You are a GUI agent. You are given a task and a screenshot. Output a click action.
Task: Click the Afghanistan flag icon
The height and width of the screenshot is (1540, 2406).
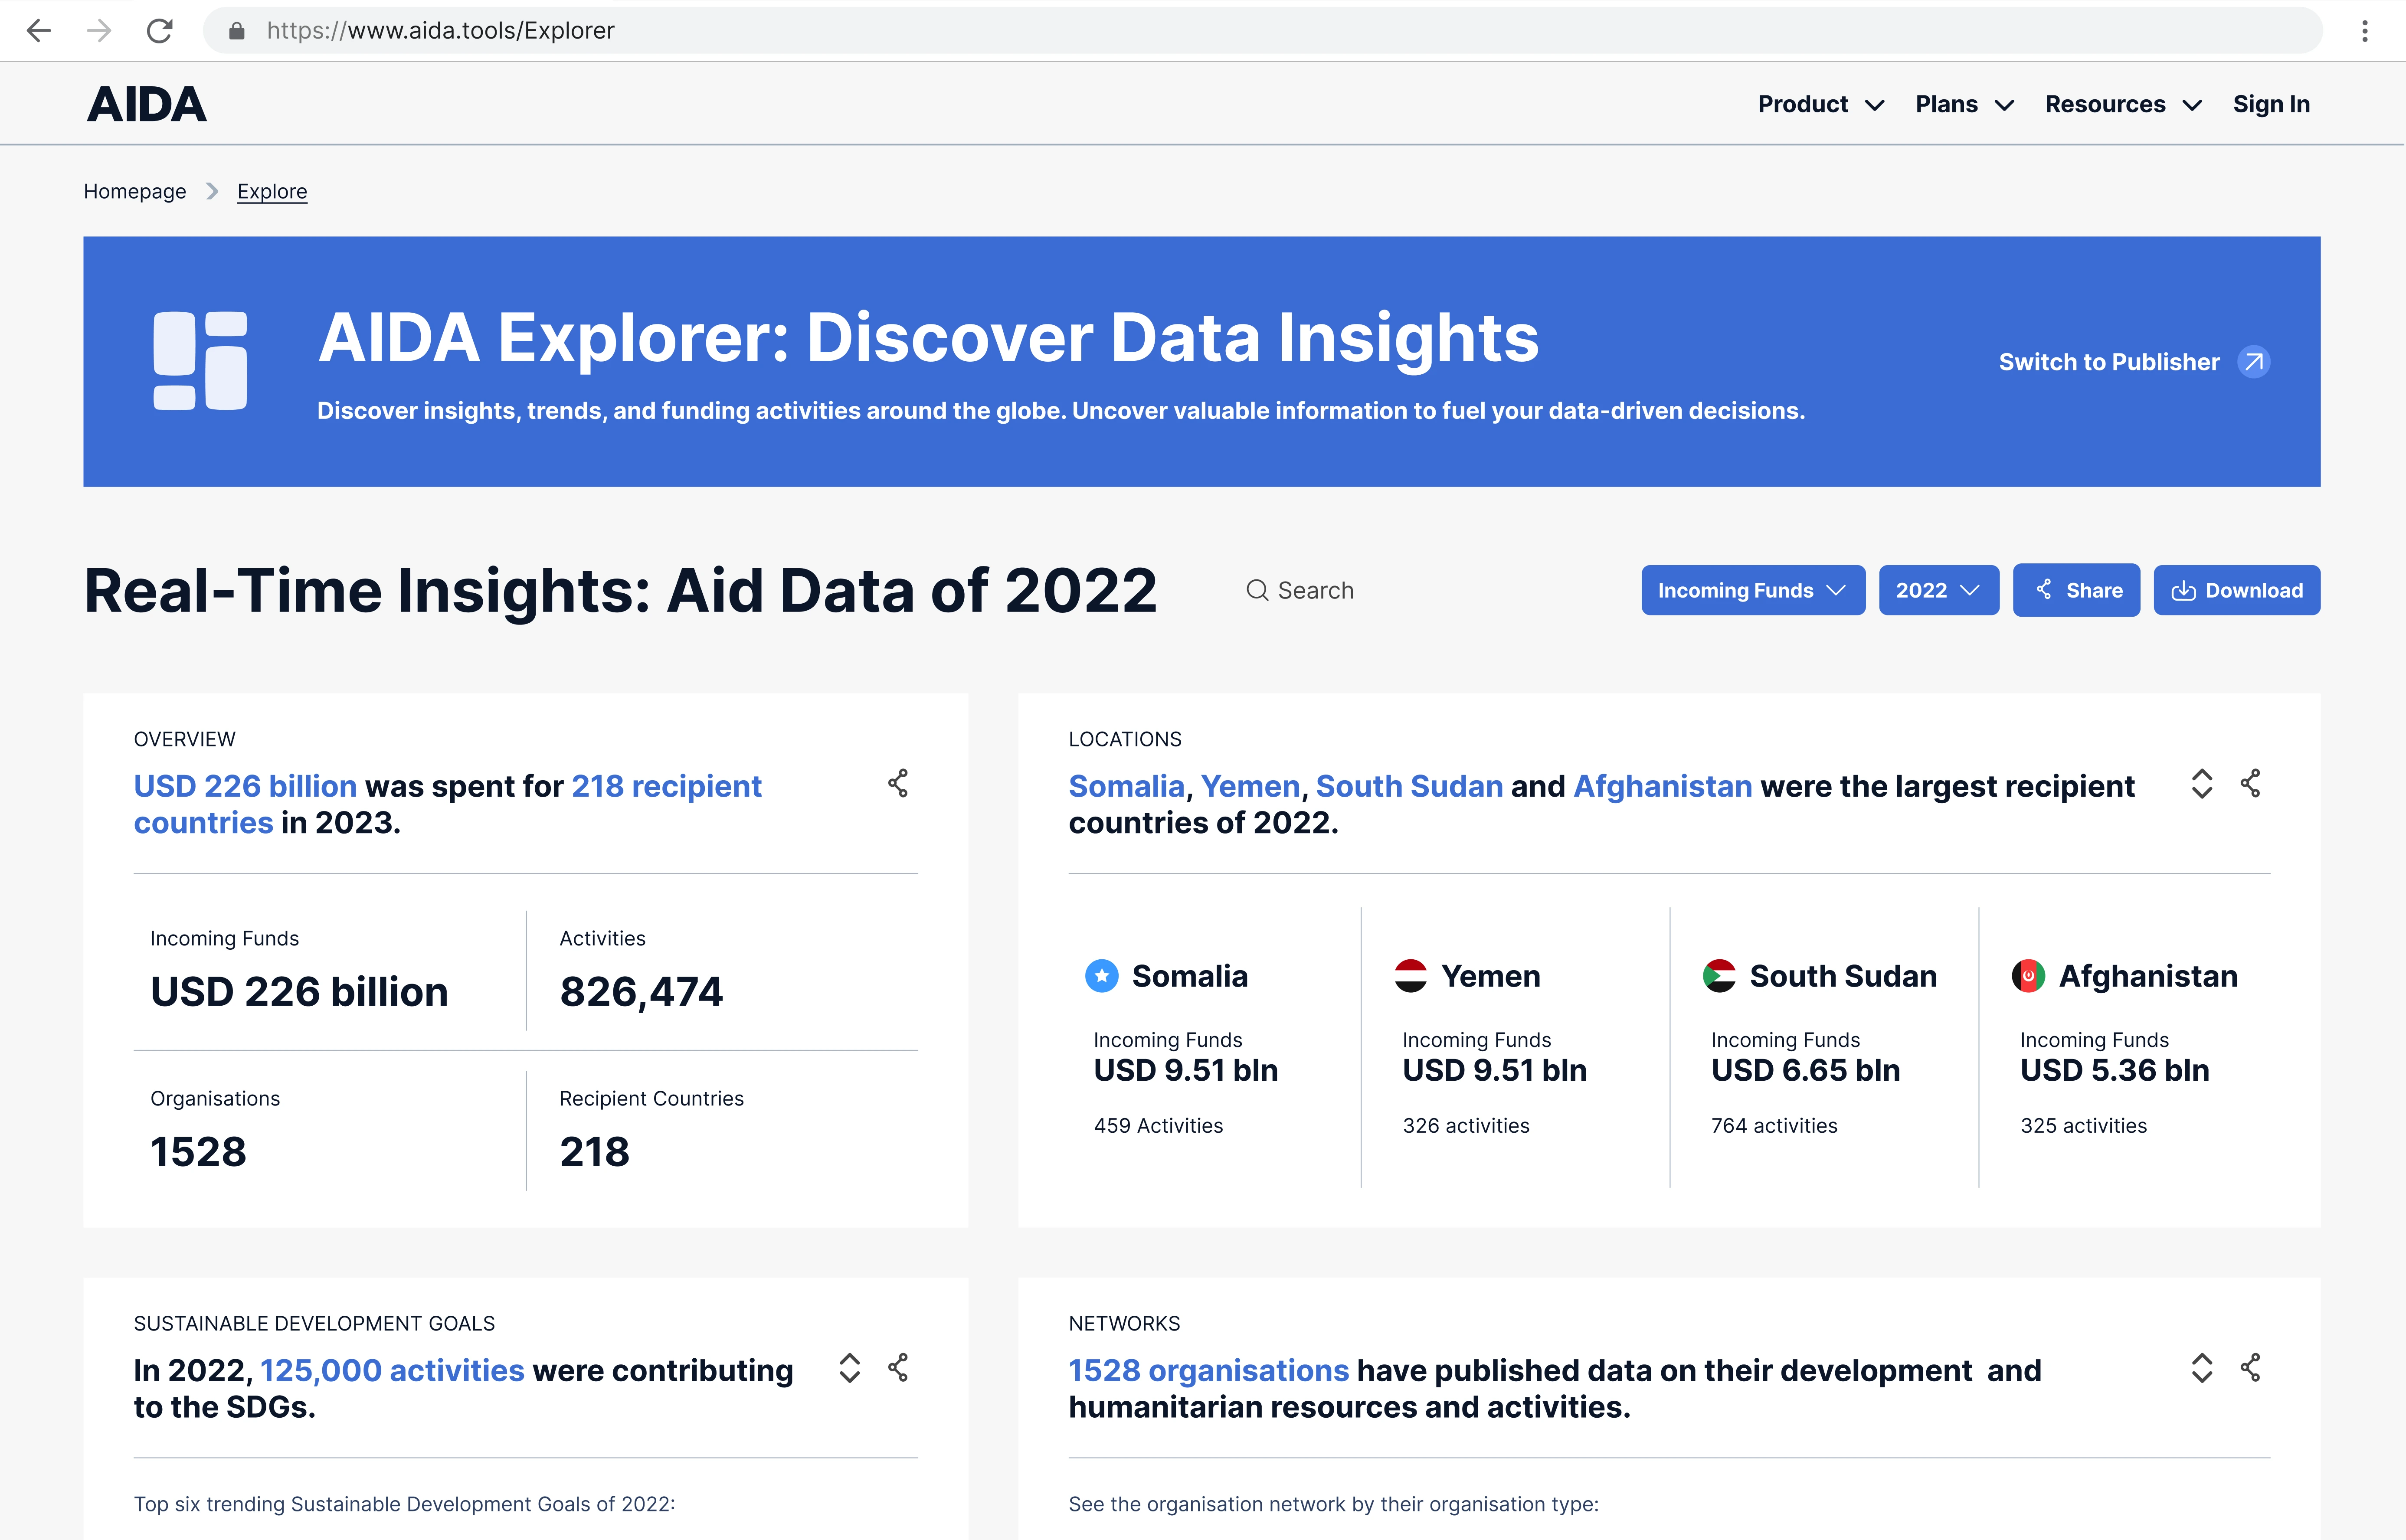pos(2029,976)
